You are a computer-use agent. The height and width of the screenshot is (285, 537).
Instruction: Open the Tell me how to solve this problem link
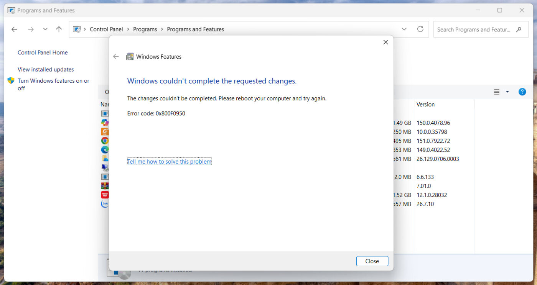tap(169, 162)
